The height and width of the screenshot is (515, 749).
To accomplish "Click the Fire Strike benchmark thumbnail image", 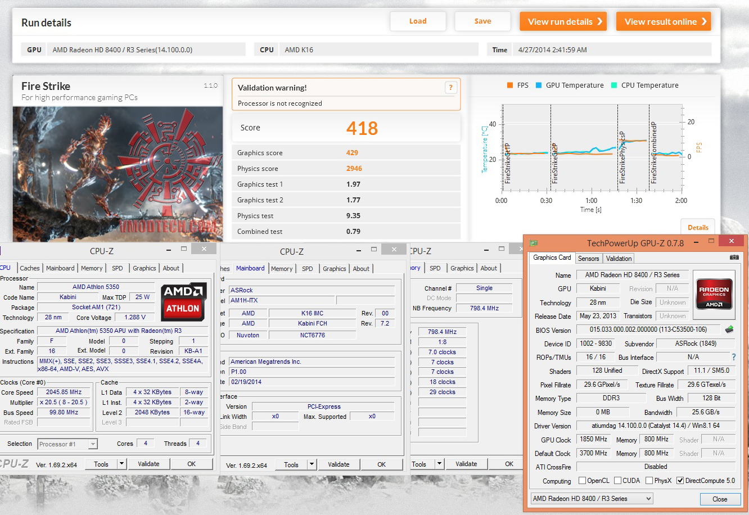I will pyautogui.click(x=118, y=174).
